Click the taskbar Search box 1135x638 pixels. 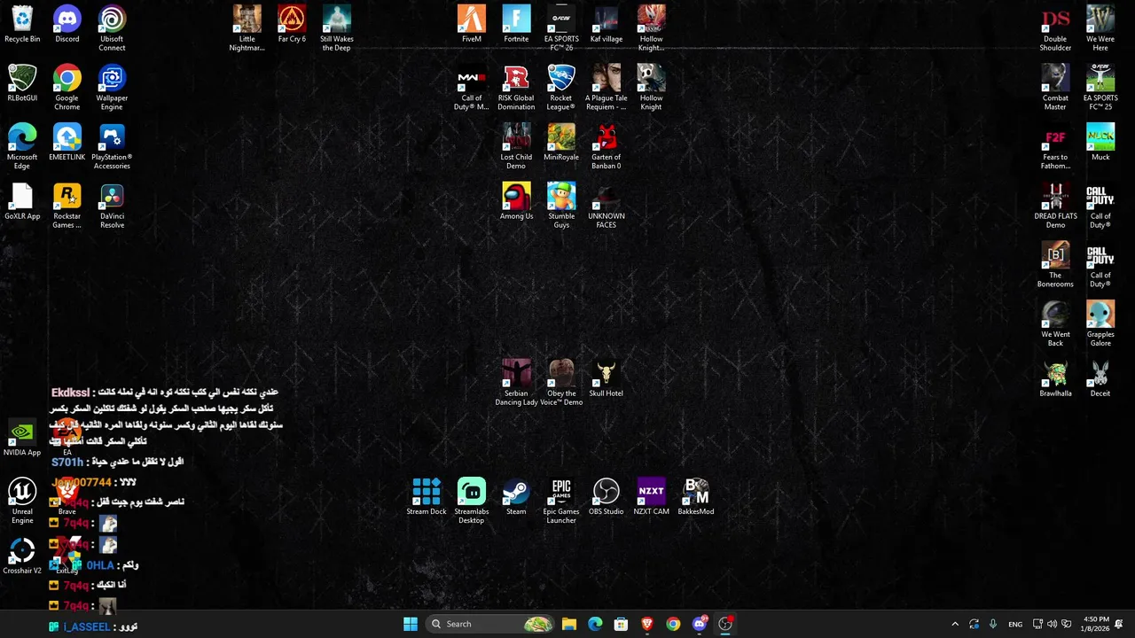point(489,624)
